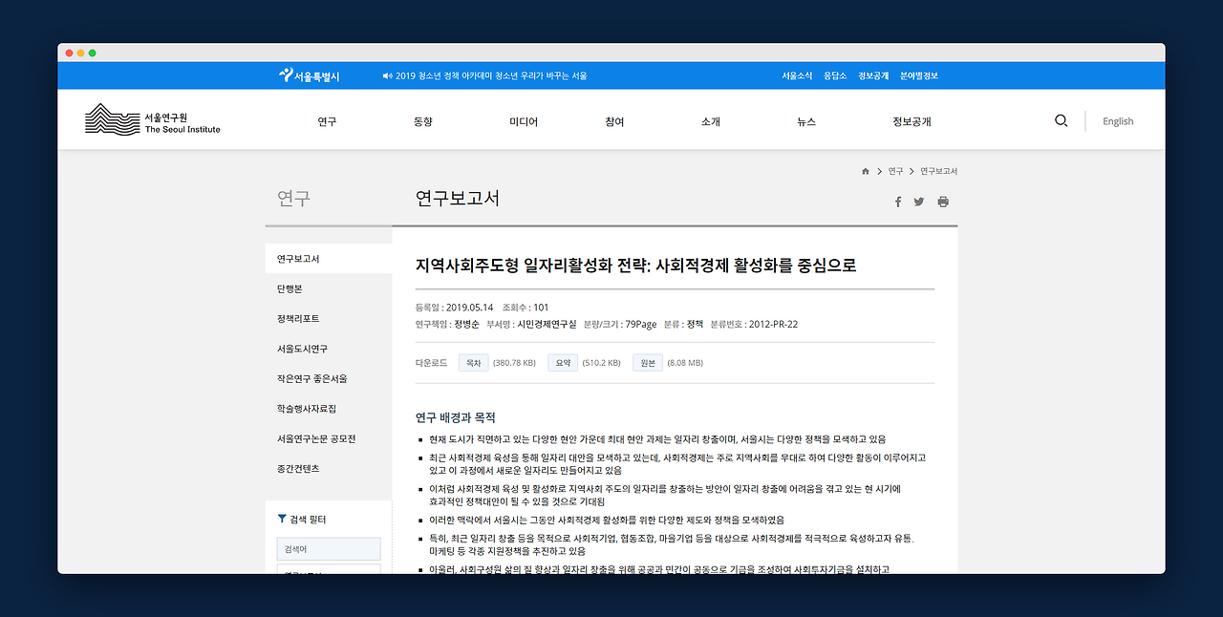Click the 검색 필터 funnel icon
This screenshot has width=1223, height=617.
click(282, 519)
